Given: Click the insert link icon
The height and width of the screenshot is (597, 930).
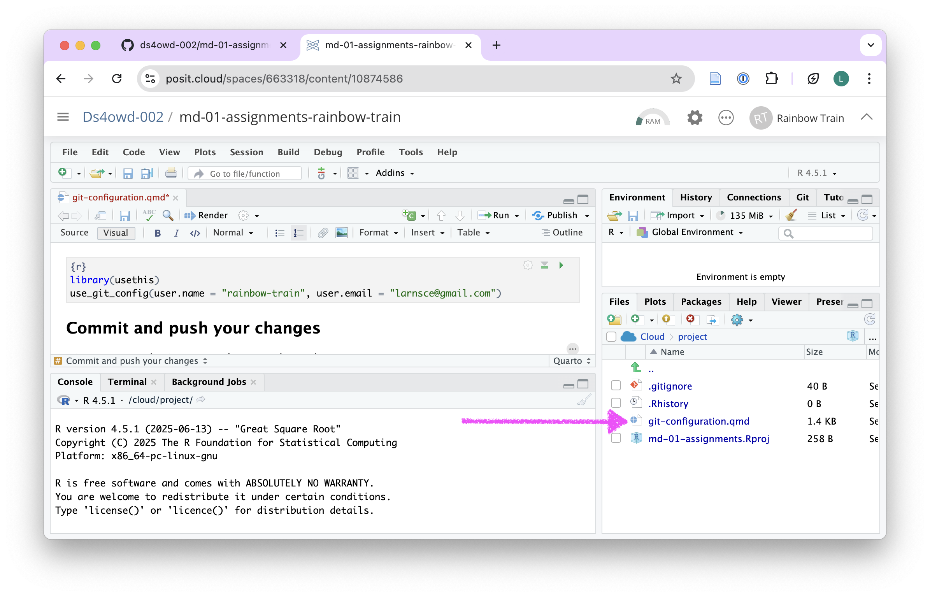Looking at the screenshot, I should (x=323, y=233).
